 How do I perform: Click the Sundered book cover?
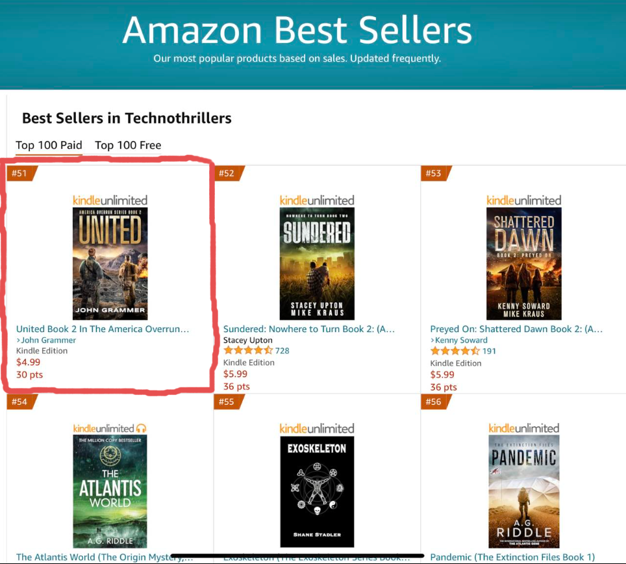pos(316,262)
